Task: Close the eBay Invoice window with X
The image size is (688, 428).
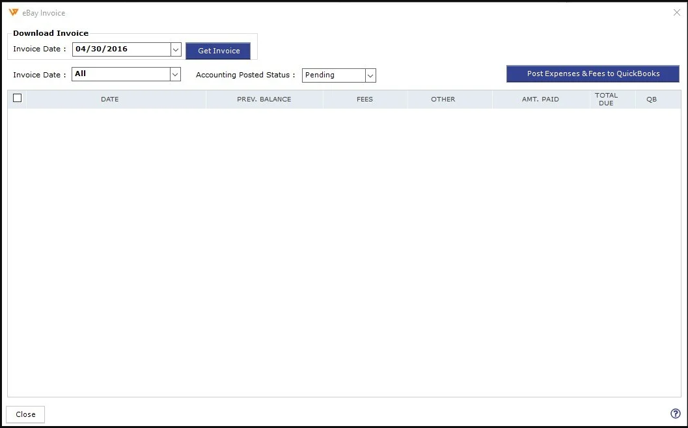Action: [676, 12]
